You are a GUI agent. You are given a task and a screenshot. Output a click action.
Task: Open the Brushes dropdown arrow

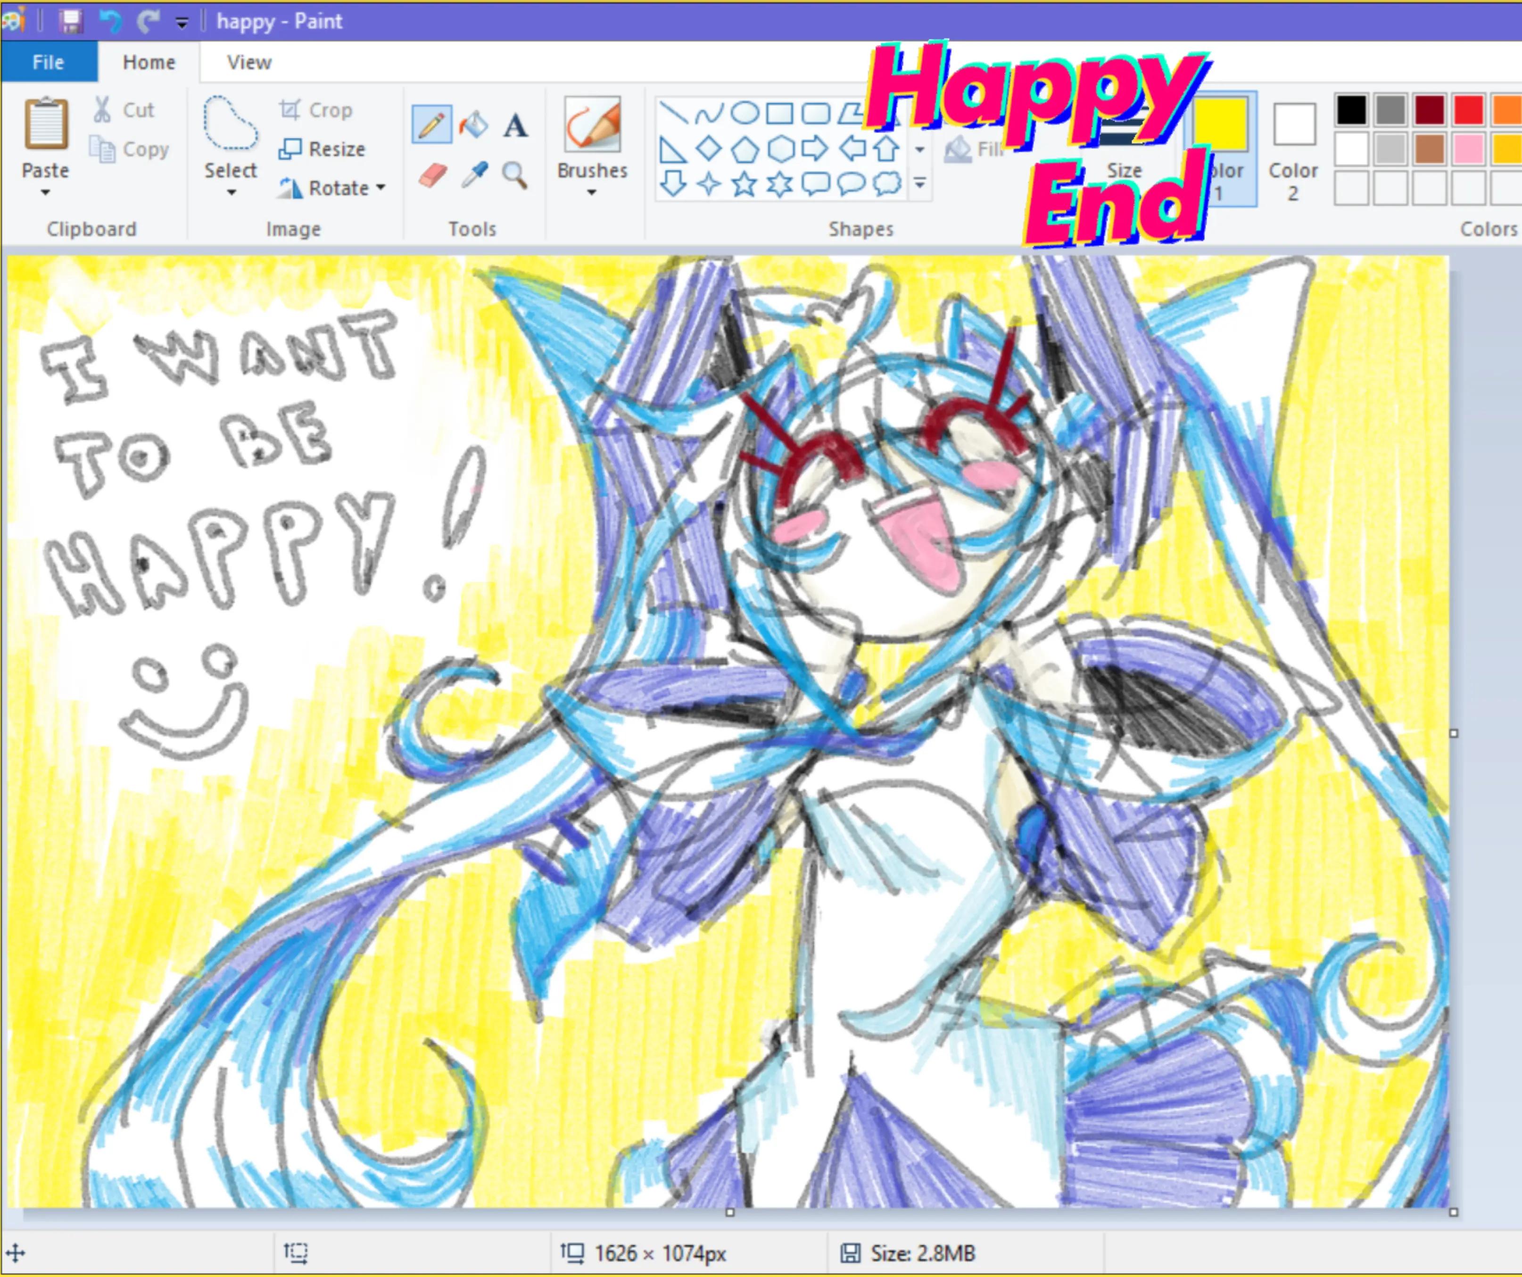[x=591, y=193]
